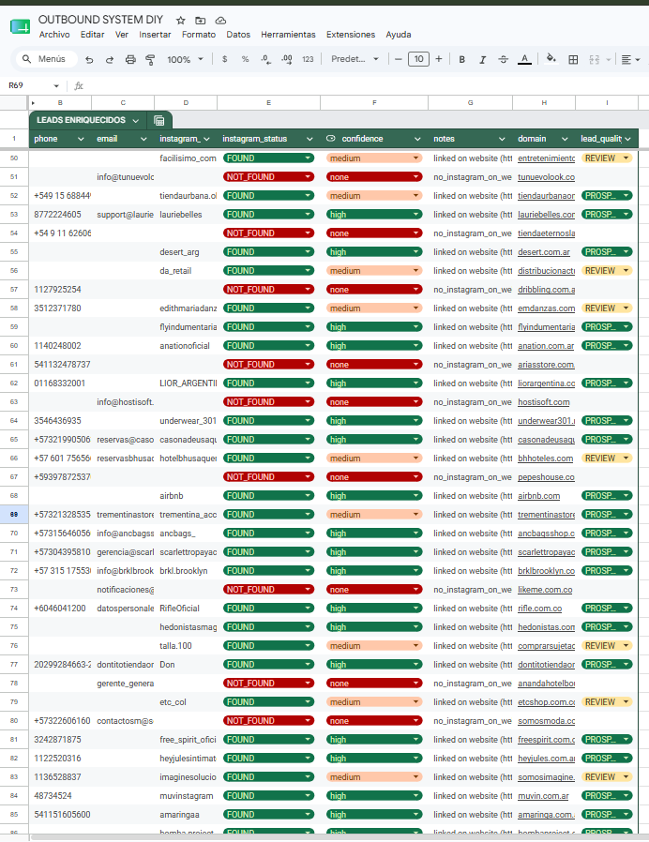Open the Google Sheets home icon
Image resolution: width=649 pixels, height=842 pixels.
pyautogui.click(x=21, y=26)
